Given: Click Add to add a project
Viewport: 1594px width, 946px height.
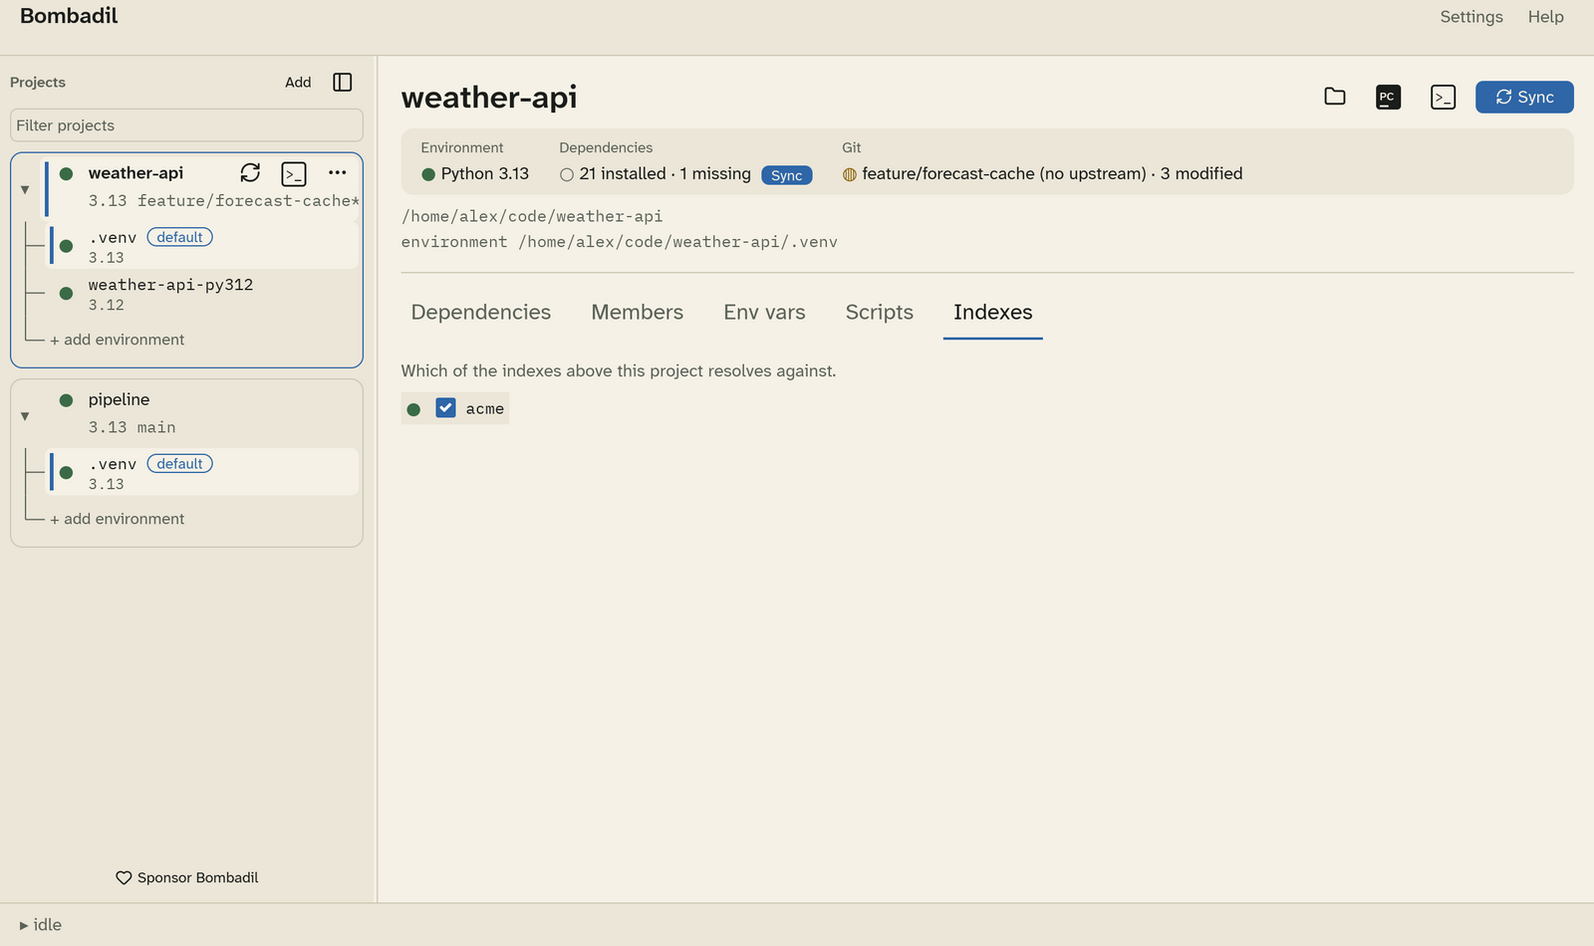Looking at the screenshot, I should pos(298,83).
